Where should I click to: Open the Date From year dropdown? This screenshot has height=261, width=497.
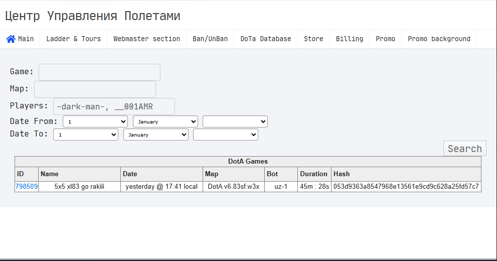coord(235,122)
